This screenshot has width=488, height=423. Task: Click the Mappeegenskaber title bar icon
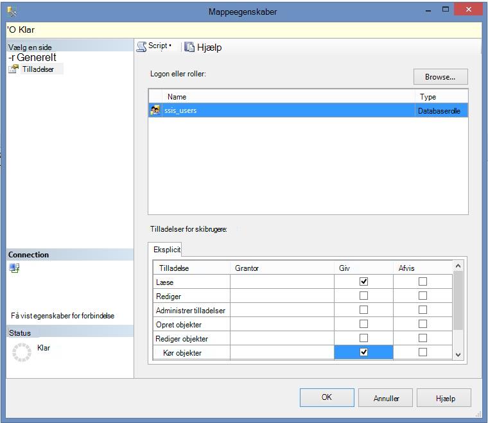click(x=12, y=12)
